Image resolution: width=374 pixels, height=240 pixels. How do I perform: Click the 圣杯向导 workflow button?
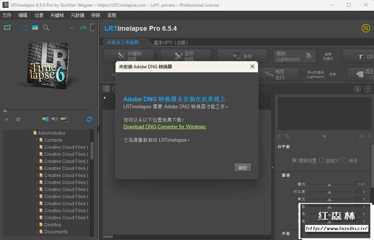[186, 56]
